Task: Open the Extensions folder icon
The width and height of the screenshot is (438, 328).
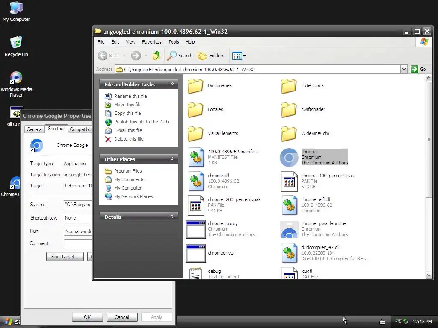Action: pos(289,85)
